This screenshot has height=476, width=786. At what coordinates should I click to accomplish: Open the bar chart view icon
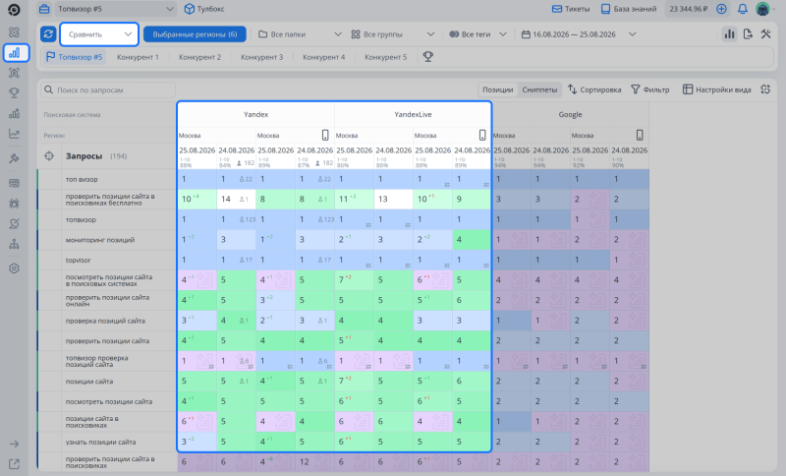(729, 34)
